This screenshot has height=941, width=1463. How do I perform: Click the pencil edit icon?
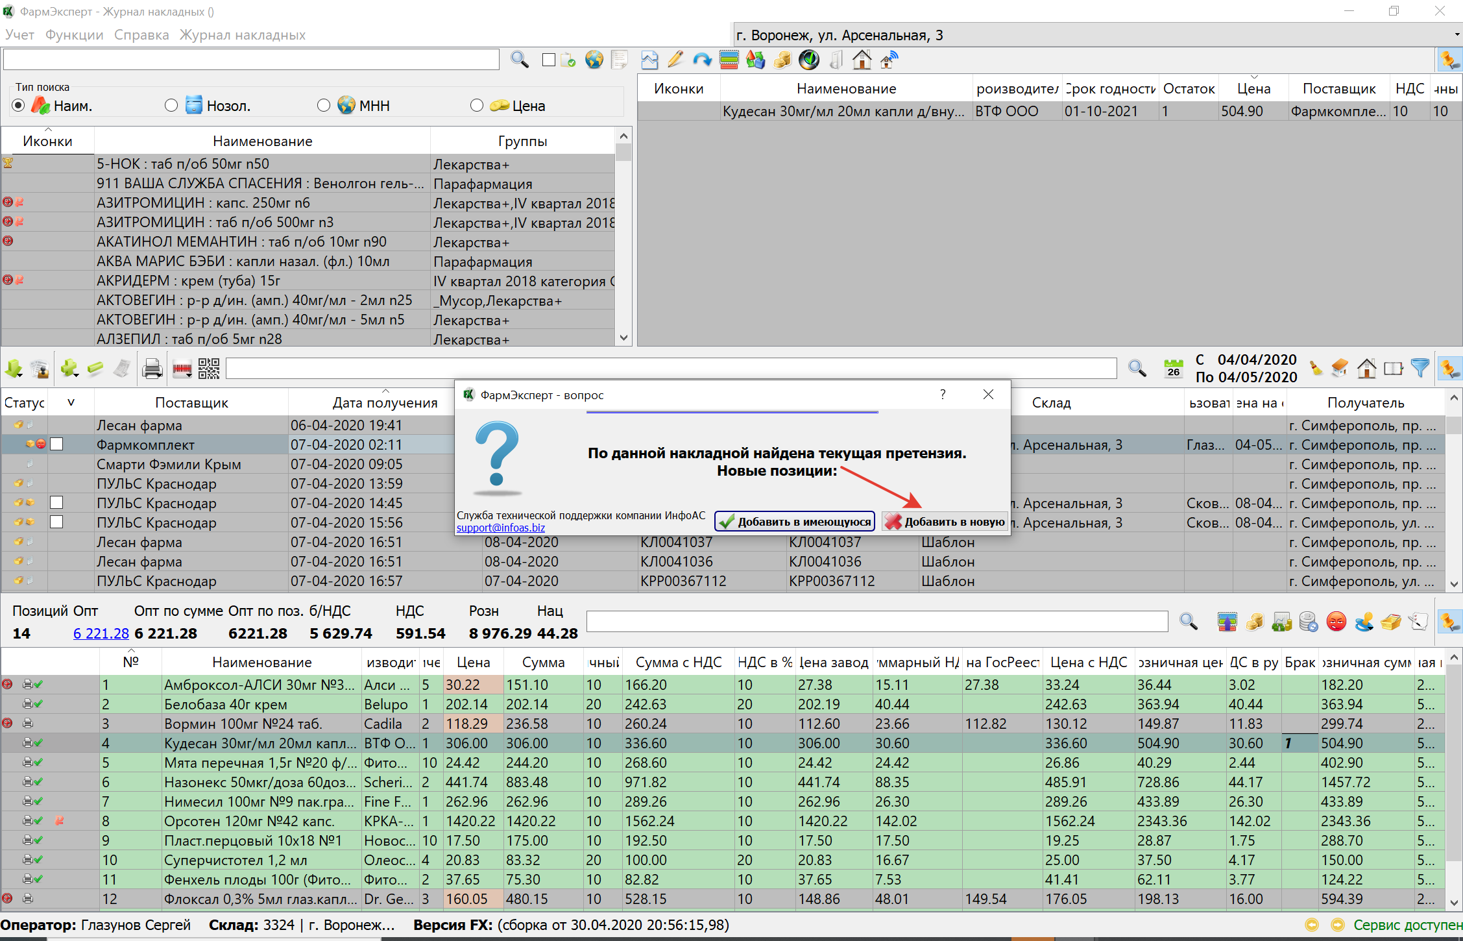(x=675, y=60)
